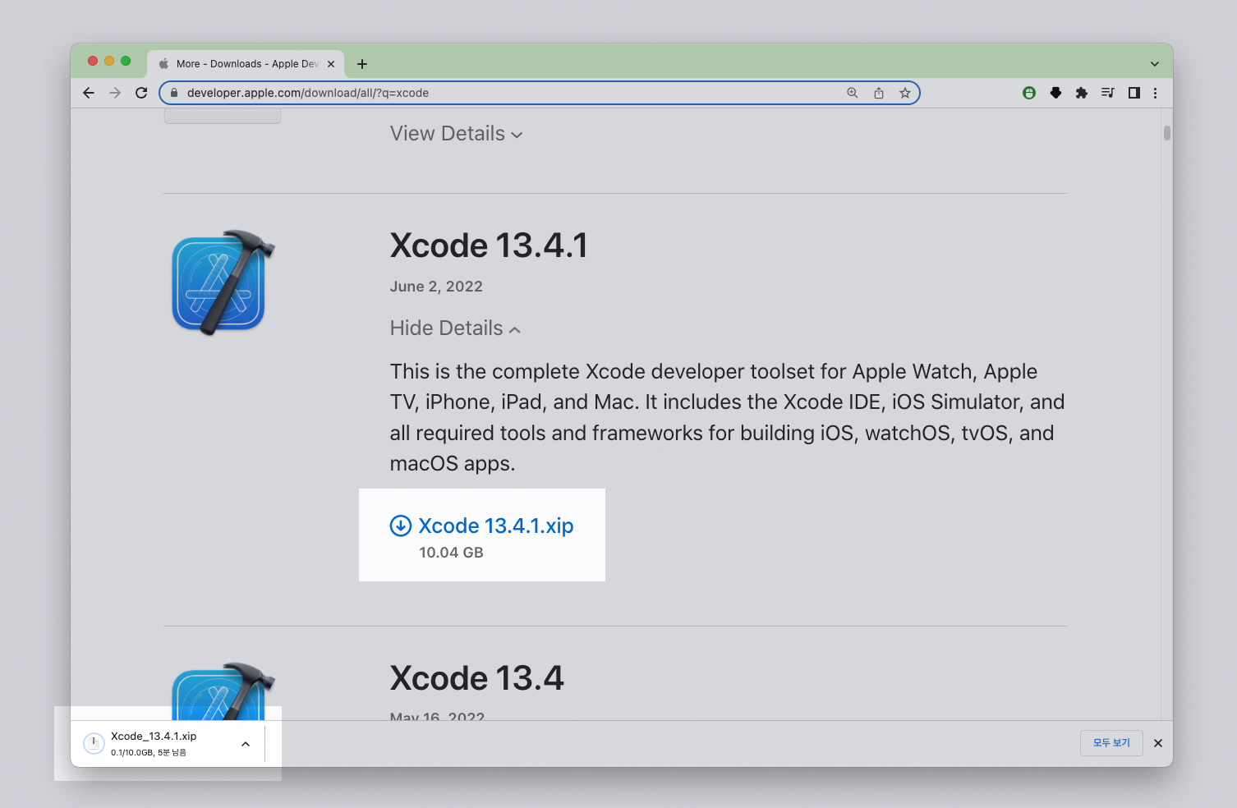Open the Extensions puzzle piece menu
Image resolution: width=1237 pixels, height=808 pixels.
pos(1082,93)
